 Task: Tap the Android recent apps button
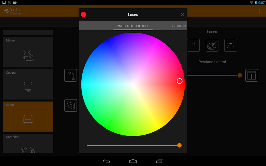tap(160, 161)
